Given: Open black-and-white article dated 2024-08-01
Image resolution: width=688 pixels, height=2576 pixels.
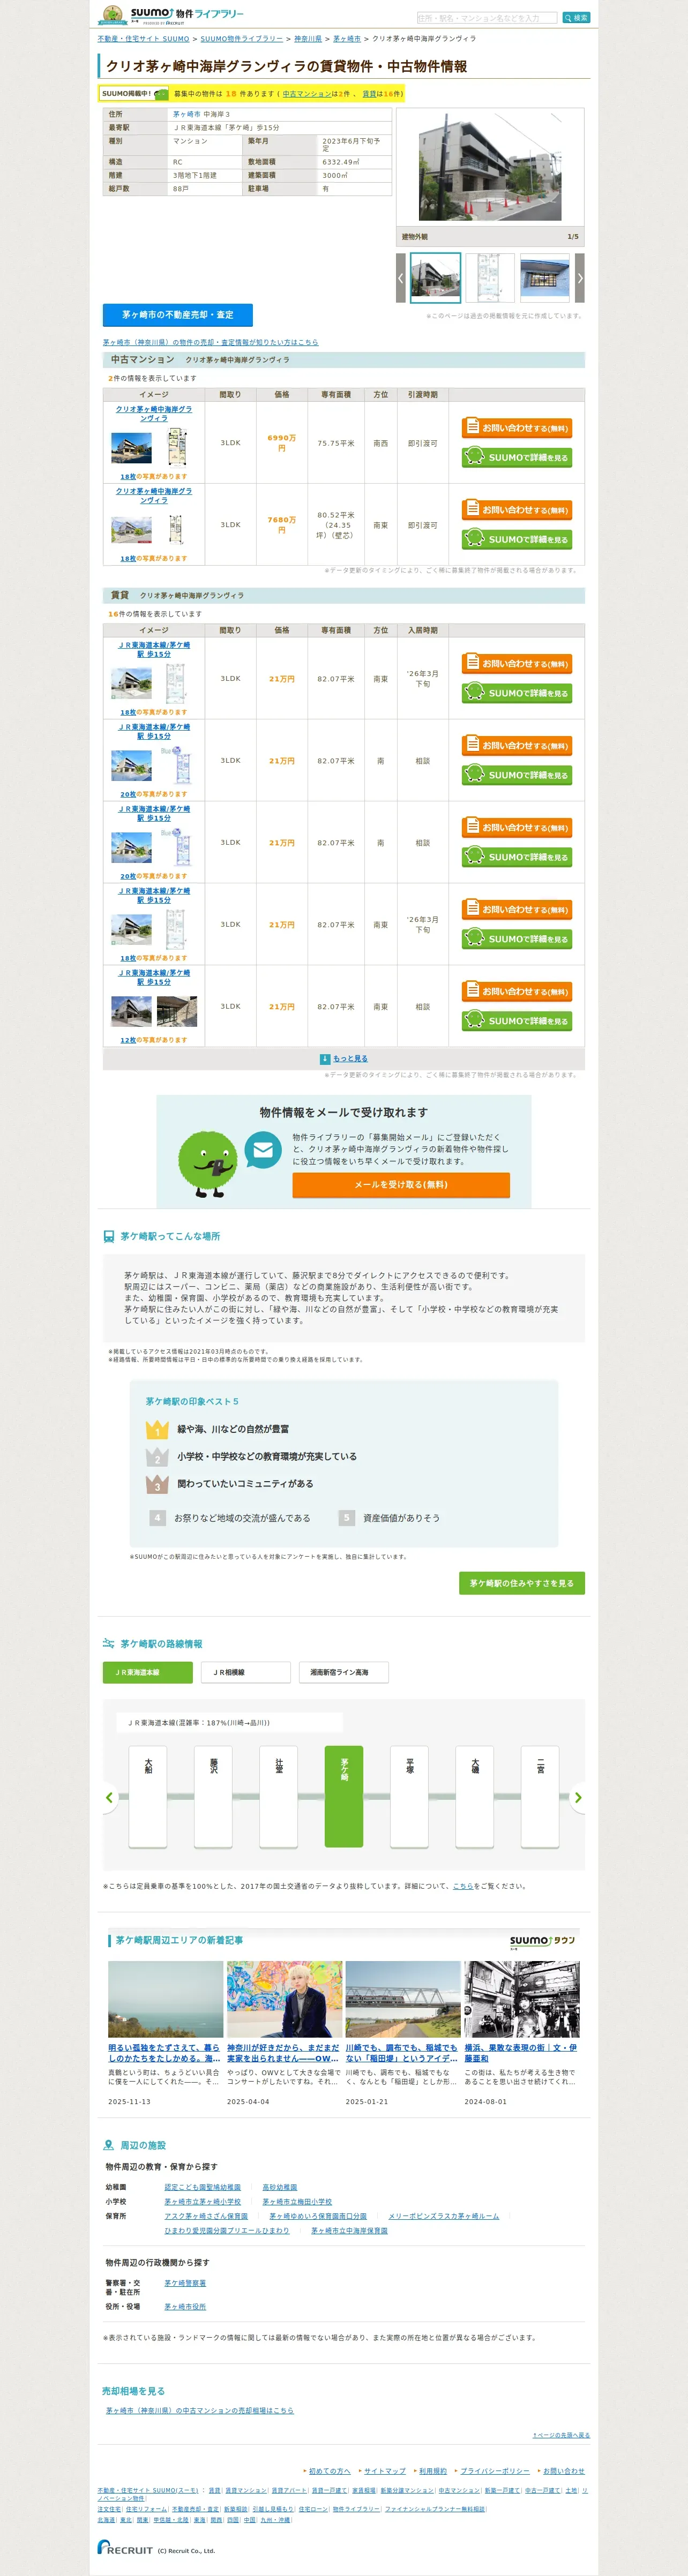Looking at the screenshot, I should point(522,1998).
